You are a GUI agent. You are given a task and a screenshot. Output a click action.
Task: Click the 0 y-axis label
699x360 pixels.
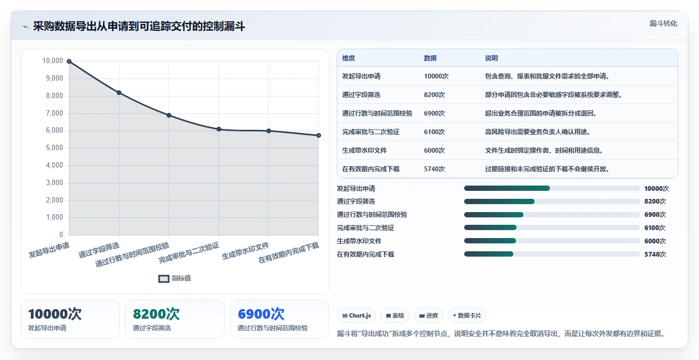[61, 235]
